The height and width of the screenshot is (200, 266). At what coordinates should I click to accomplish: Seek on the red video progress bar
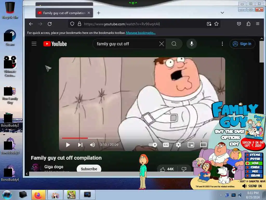point(75,138)
